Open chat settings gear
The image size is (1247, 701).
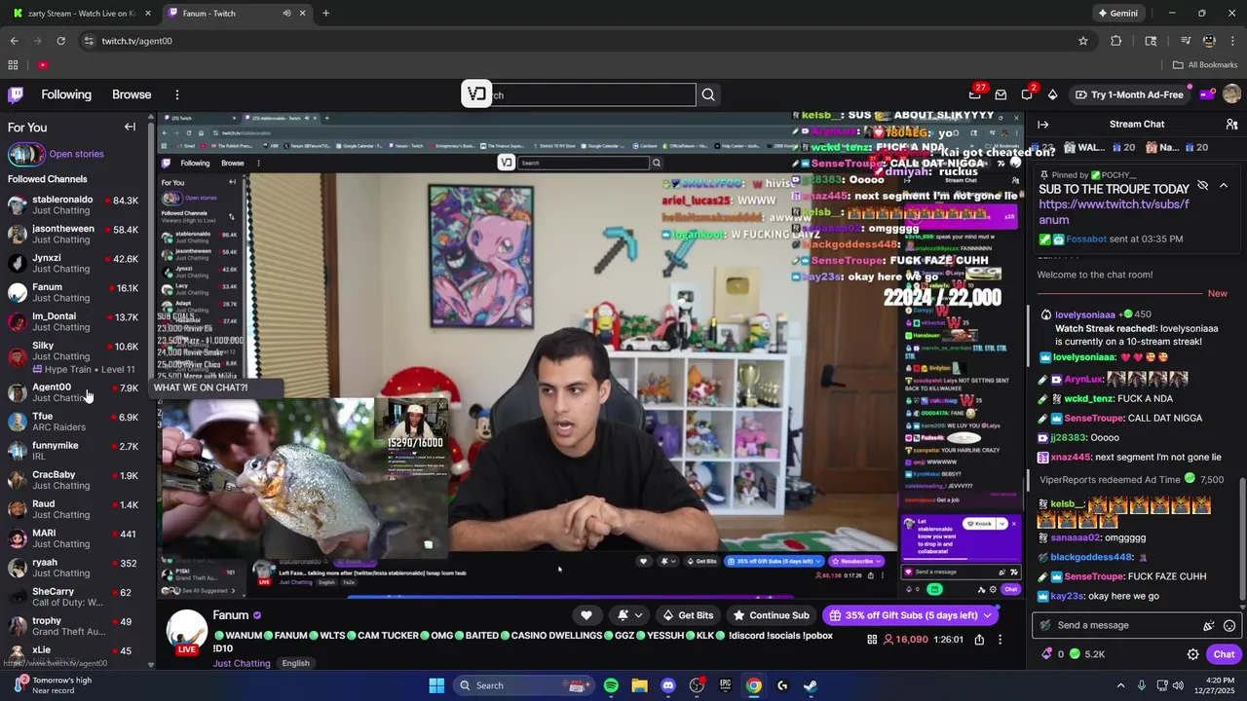1192,654
